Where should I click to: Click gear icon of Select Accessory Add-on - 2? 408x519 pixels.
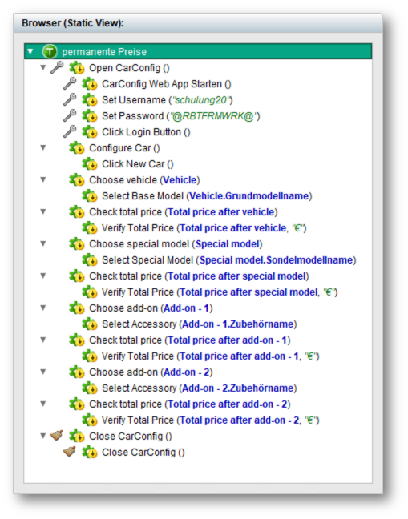point(90,388)
